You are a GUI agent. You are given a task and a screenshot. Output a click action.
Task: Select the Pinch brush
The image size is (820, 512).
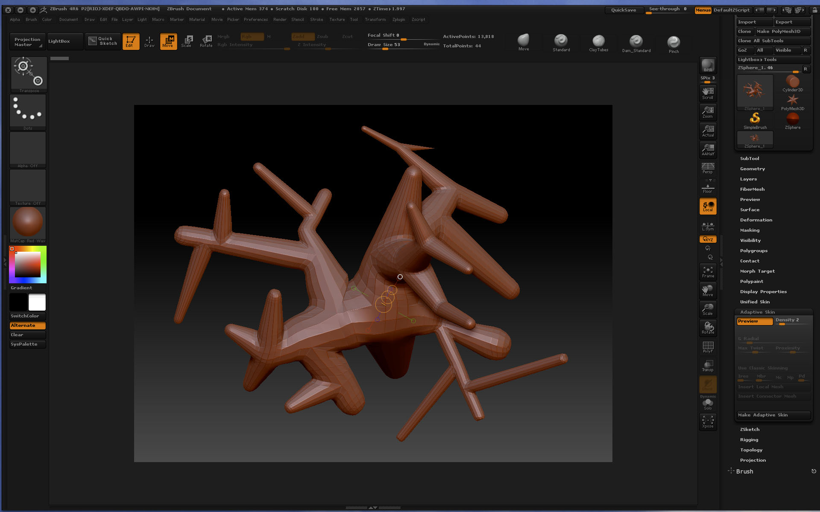[674, 44]
